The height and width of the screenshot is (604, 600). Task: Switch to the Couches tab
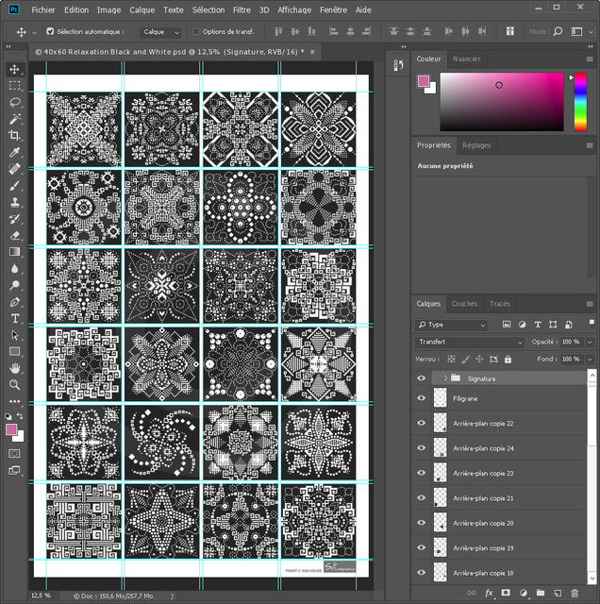point(464,304)
